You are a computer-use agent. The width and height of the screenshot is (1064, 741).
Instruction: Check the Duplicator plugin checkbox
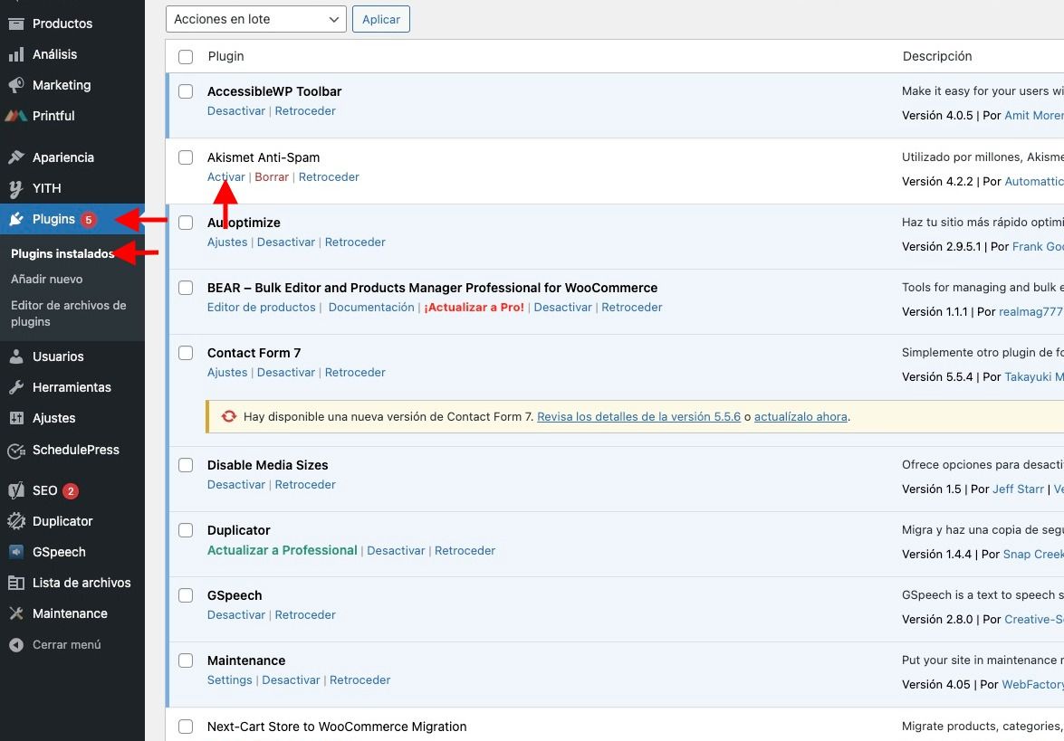pyautogui.click(x=186, y=530)
